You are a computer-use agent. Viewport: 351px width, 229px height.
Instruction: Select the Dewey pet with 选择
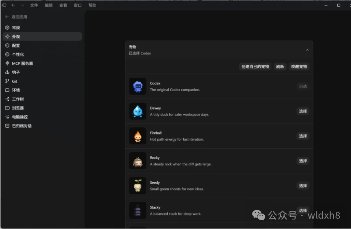coord(303,111)
